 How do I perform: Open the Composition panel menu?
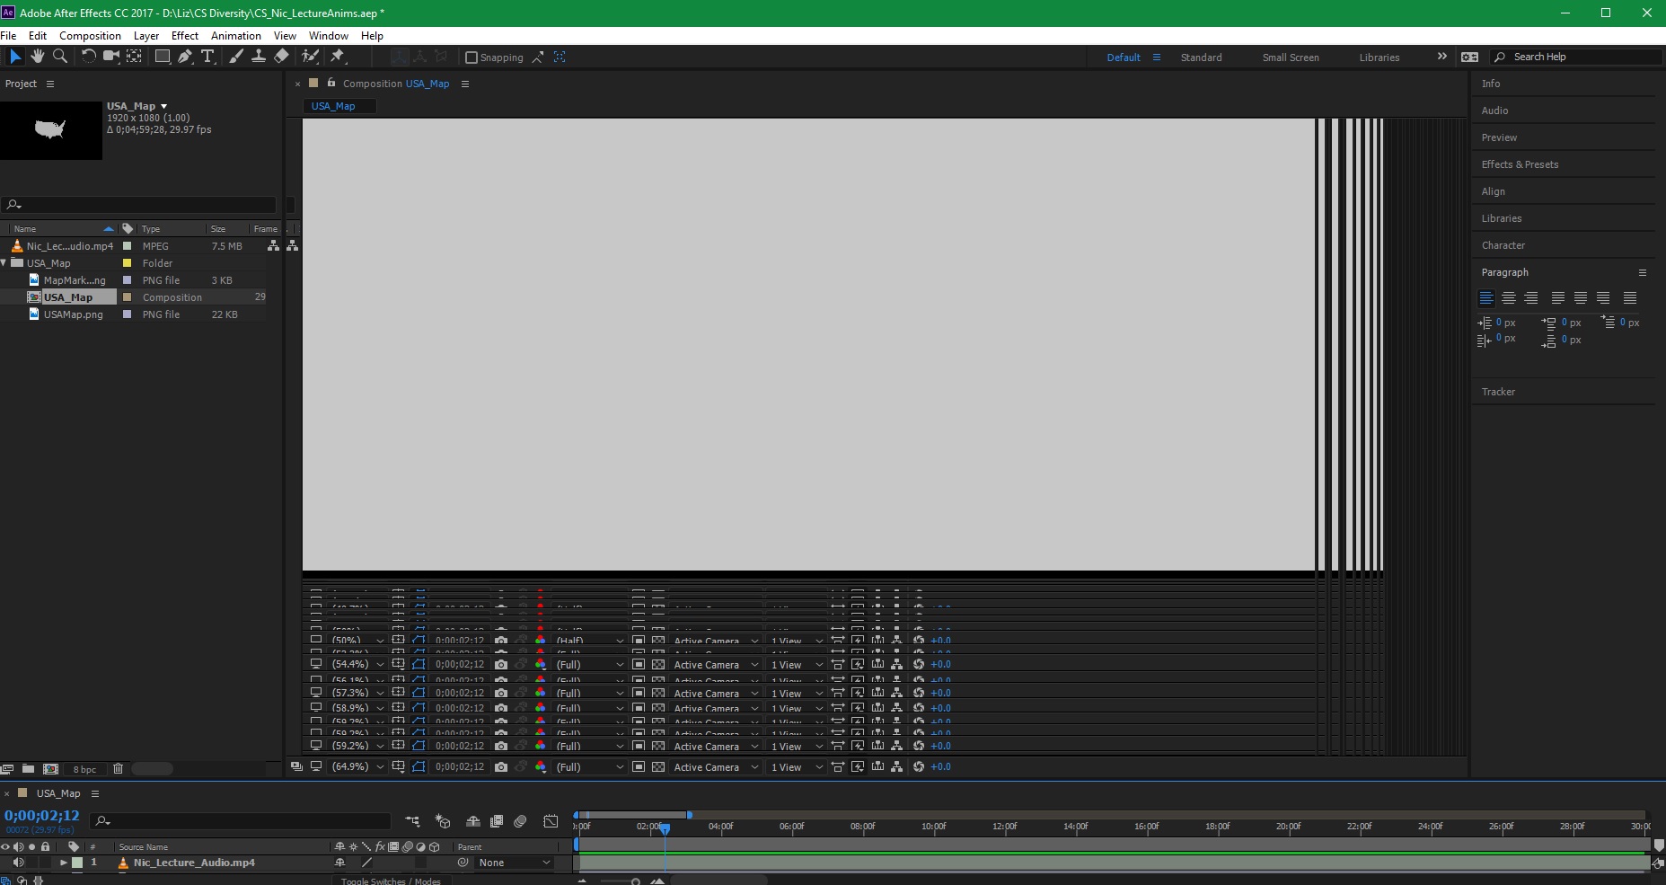point(465,84)
